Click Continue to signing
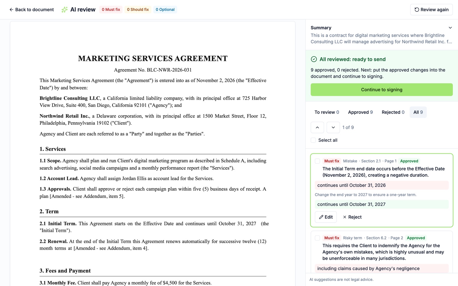 (382, 90)
